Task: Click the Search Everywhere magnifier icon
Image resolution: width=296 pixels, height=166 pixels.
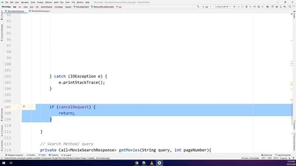Action: click(290, 6)
